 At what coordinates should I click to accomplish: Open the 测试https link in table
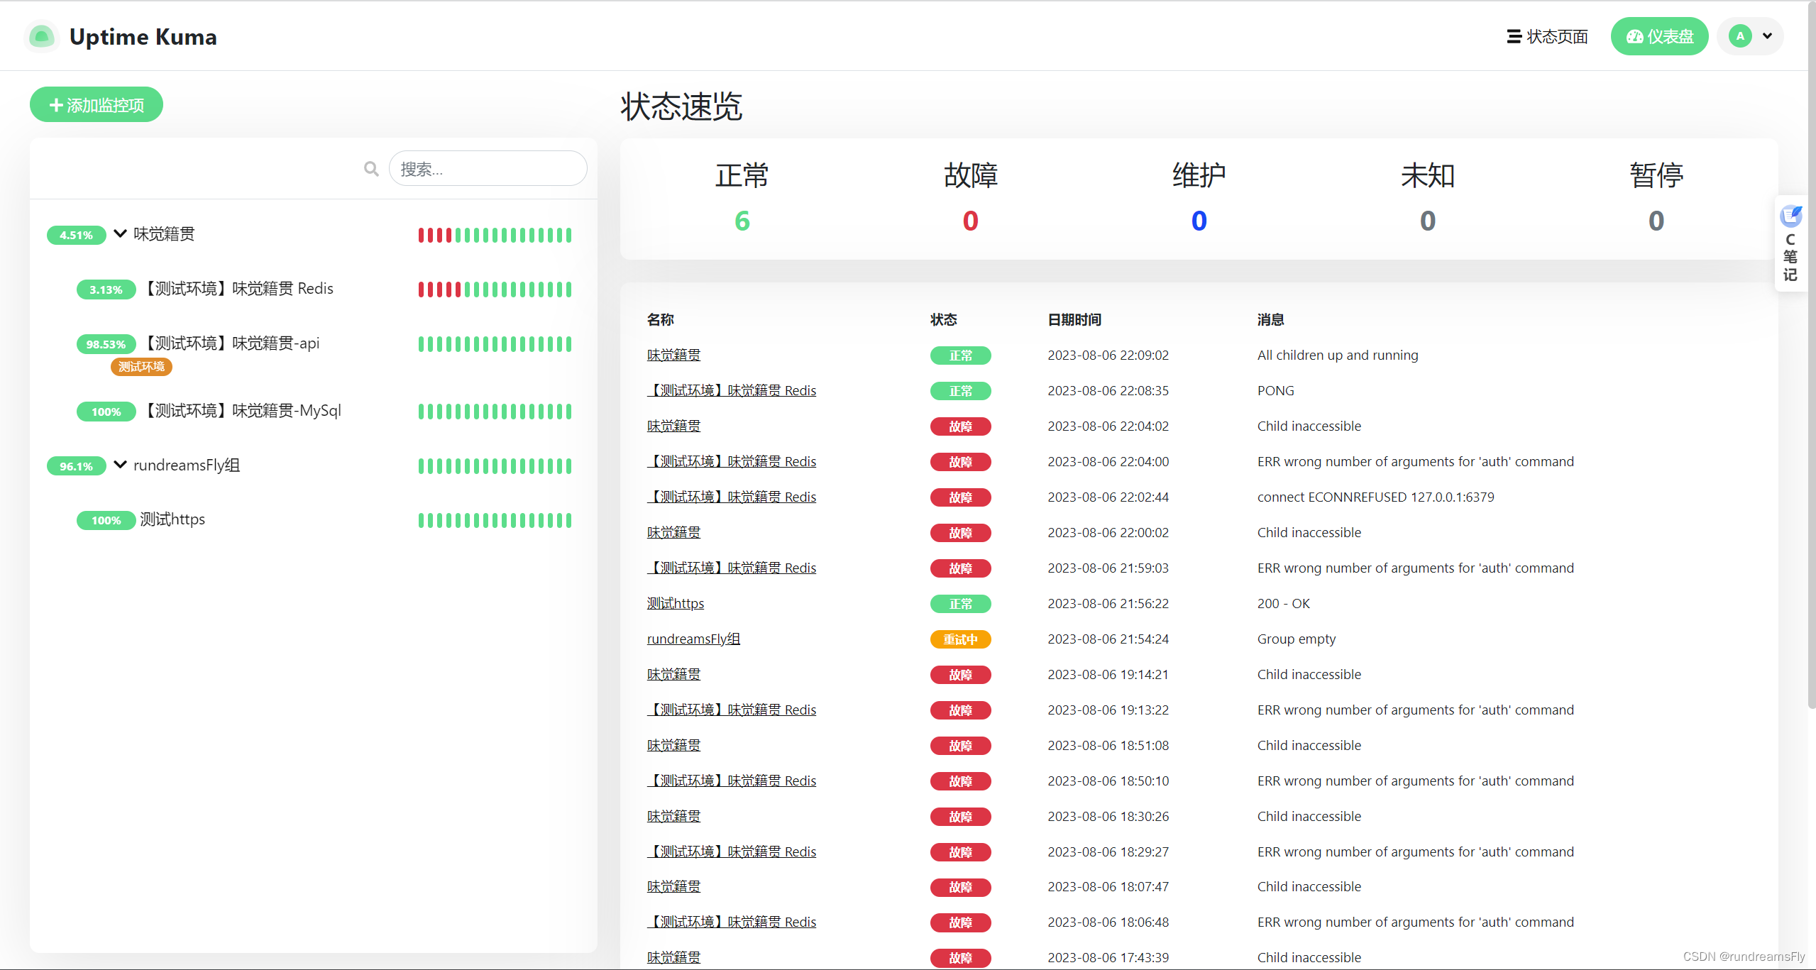click(675, 604)
